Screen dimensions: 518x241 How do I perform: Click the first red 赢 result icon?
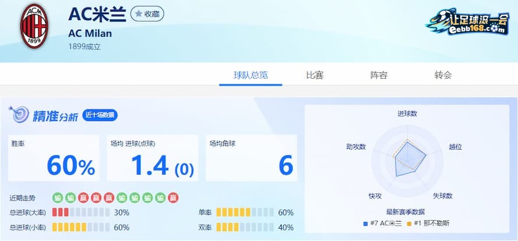click(x=83, y=198)
